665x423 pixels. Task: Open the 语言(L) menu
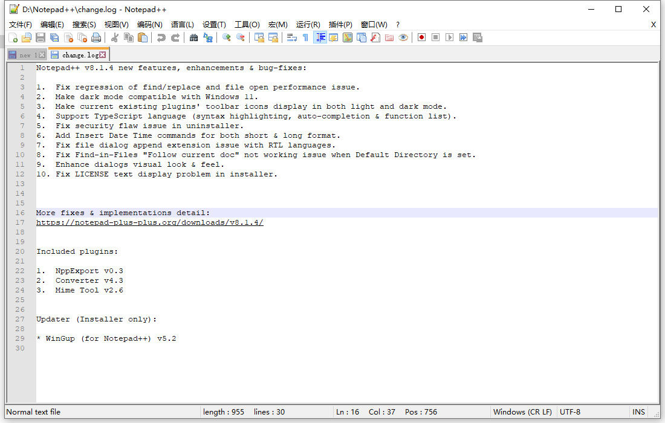point(183,25)
